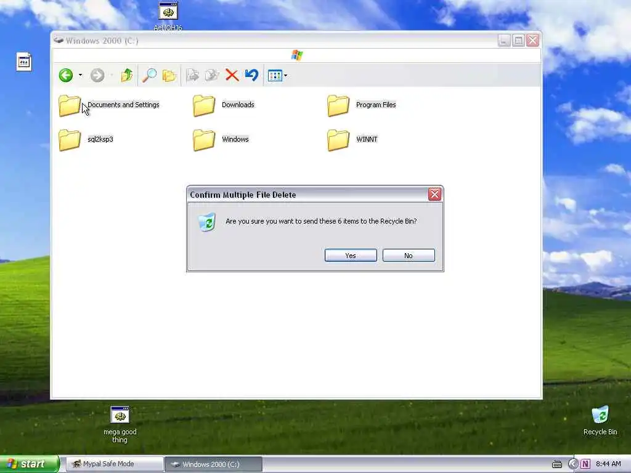Screen dimensions: 631x473
Task: Select the document icon at the desktop's left edge
Action: (24, 62)
